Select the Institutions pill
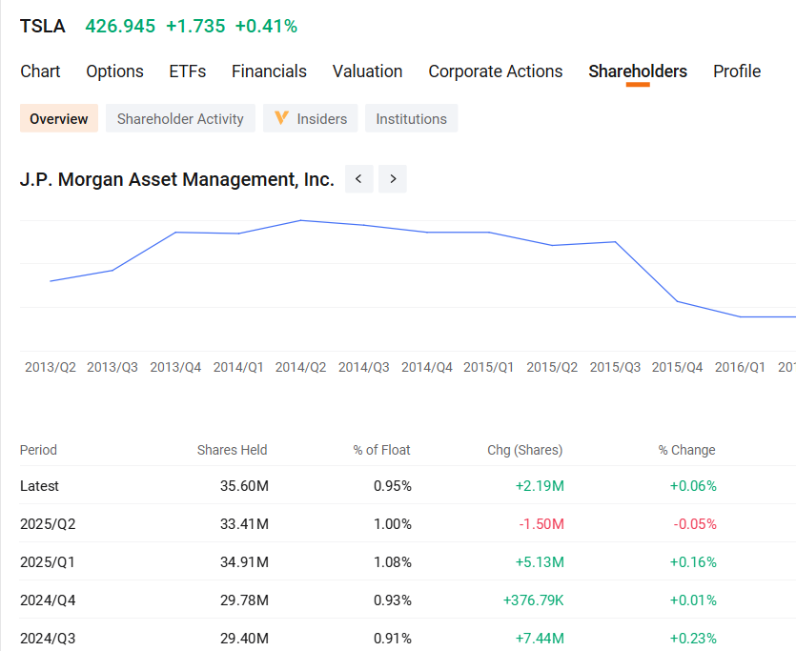Image resolution: width=796 pixels, height=651 pixels. pyautogui.click(x=411, y=118)
